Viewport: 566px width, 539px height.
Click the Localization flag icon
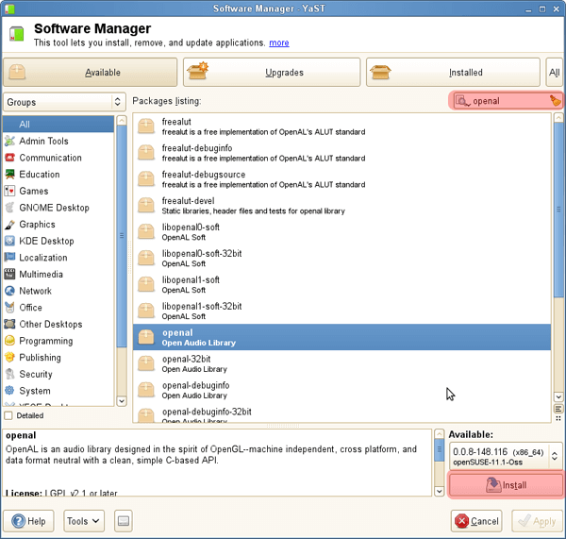click(x=9, y=258)
